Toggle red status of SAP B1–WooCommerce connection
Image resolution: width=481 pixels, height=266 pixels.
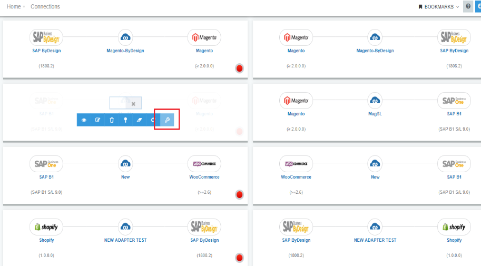point(239,195)
